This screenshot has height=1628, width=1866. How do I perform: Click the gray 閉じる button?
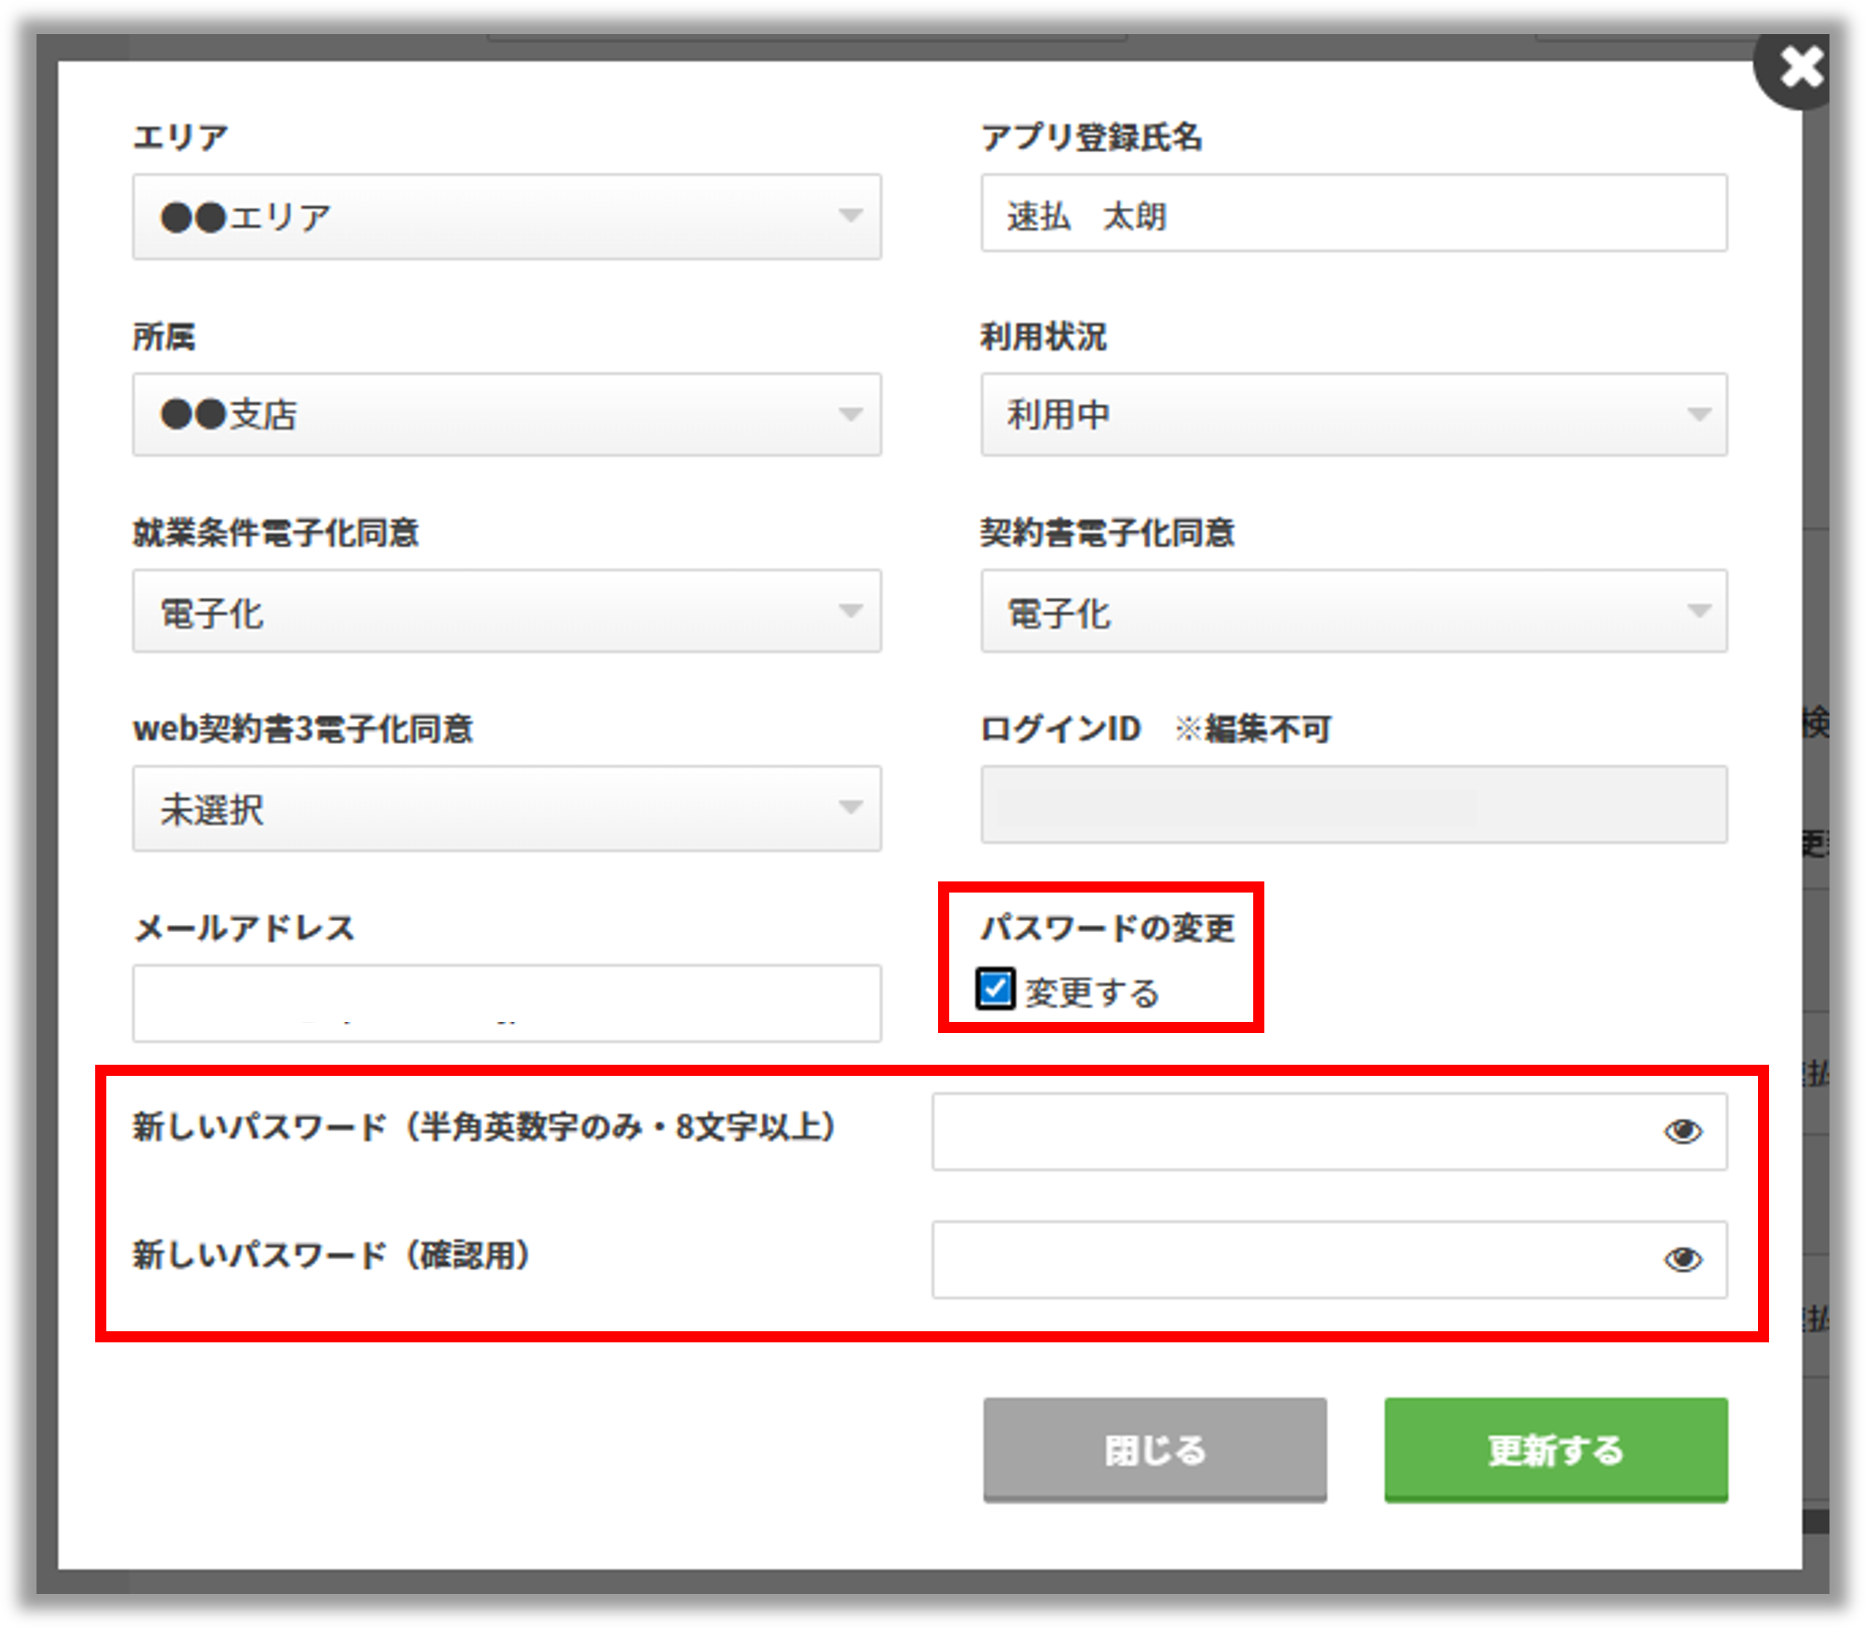[1154, 1448]
